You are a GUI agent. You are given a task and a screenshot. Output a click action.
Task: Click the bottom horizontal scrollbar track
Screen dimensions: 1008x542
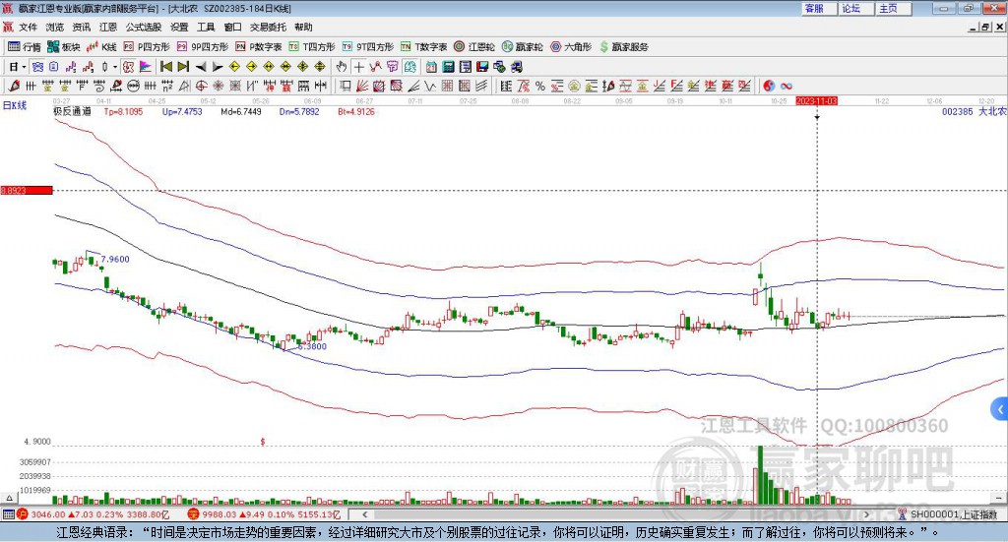[x=615, y=514]
